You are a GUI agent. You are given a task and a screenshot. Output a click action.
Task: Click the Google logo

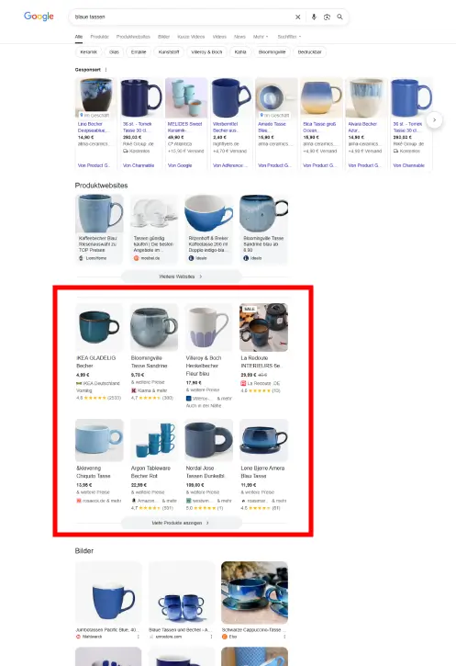[39, 17]
